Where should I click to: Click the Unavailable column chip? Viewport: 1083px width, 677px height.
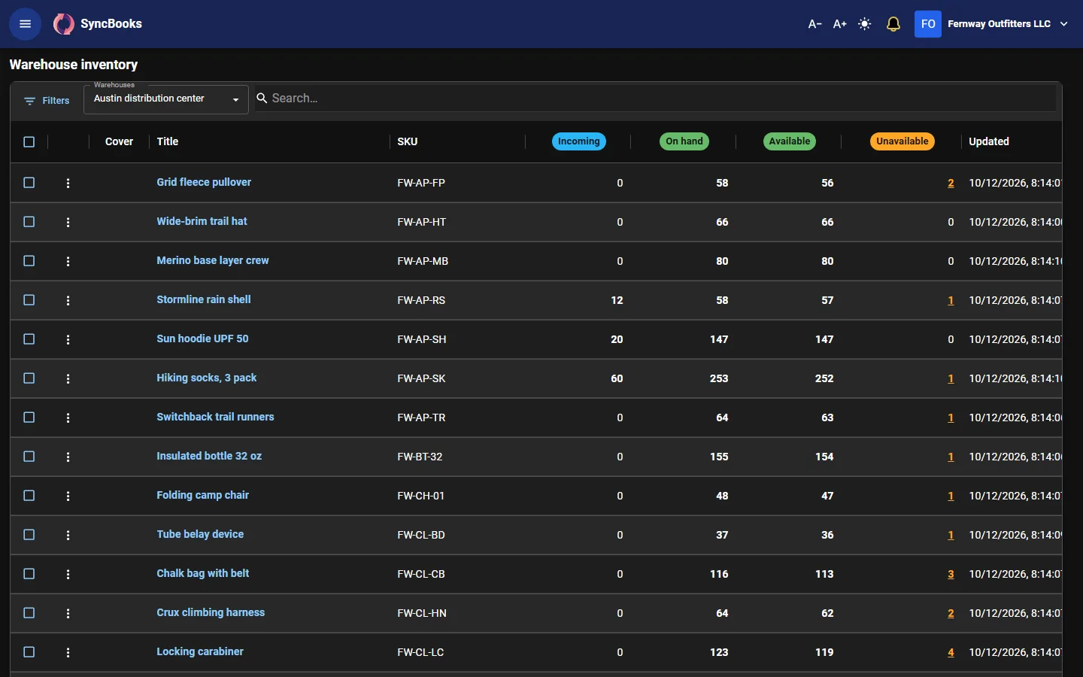point(902,141)
